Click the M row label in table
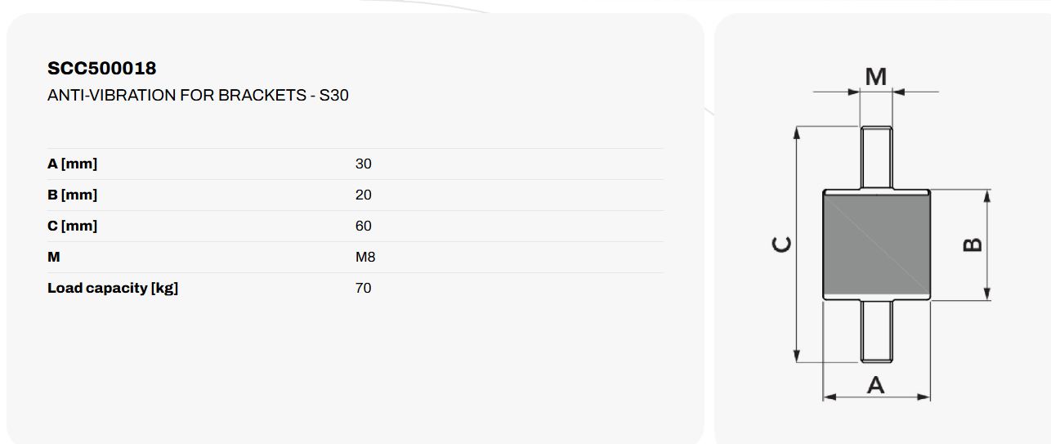 pyautogui.click(x=54, y=257)
